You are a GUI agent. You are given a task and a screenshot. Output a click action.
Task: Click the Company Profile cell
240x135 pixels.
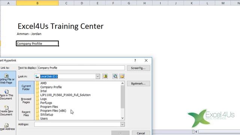point(37,43)
